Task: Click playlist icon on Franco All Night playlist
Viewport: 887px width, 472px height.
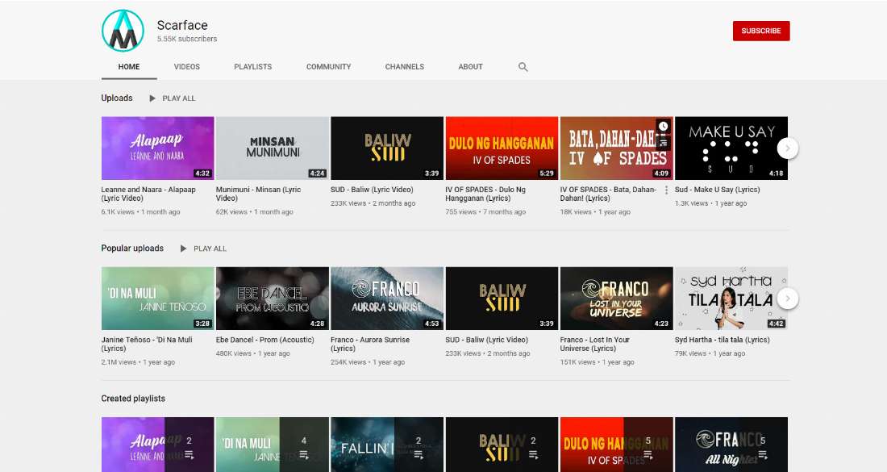Action: coord(763,455)
